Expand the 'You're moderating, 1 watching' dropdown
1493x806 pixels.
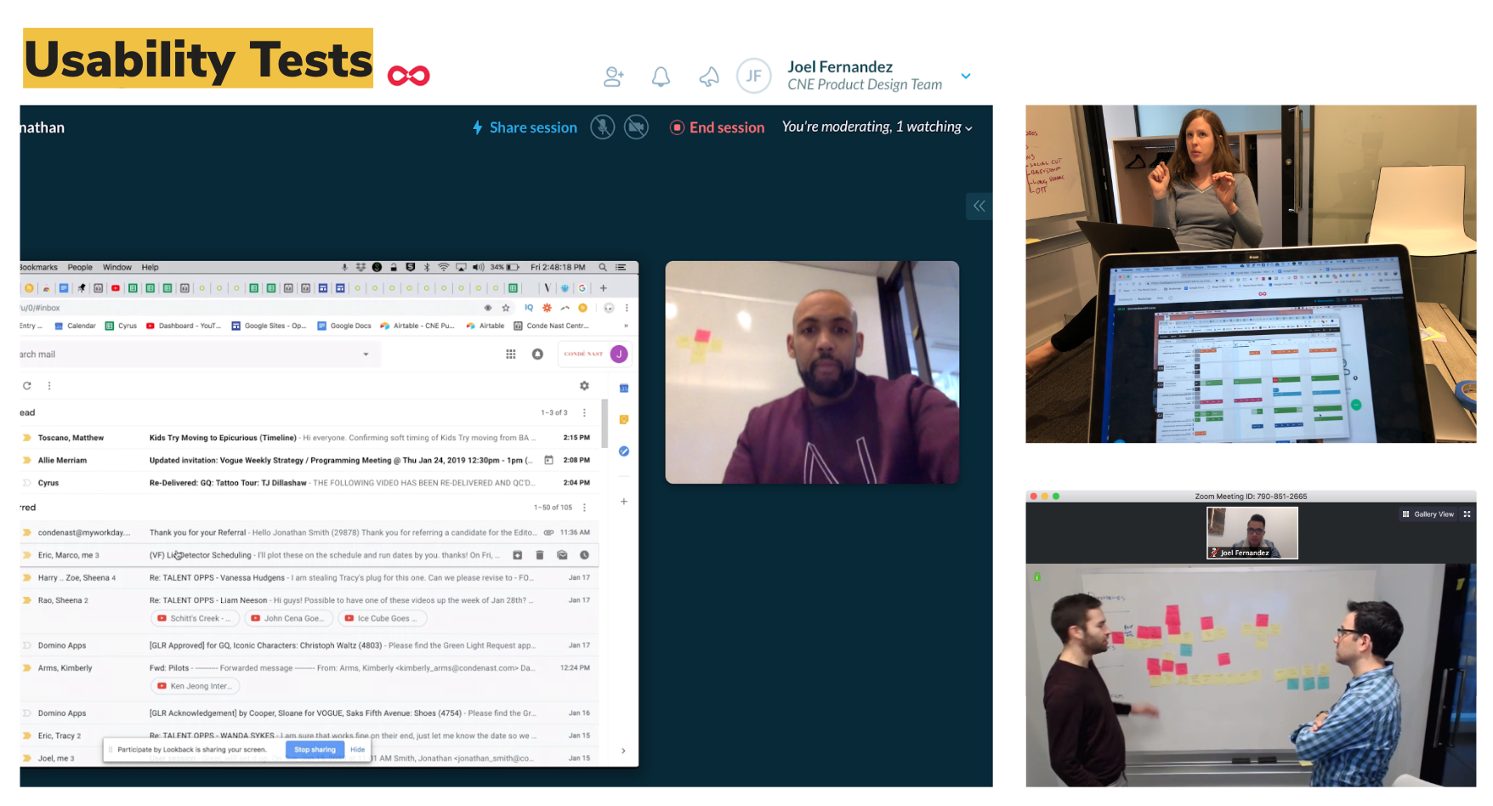point(968,128)
